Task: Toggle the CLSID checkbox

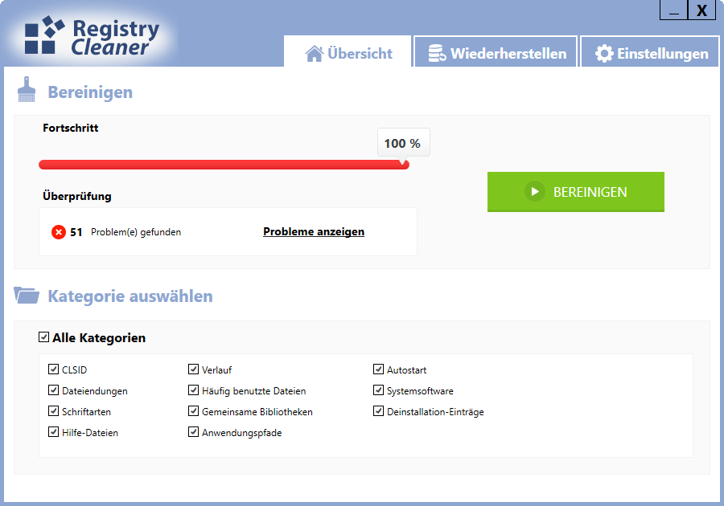Action: pos(54,369)
